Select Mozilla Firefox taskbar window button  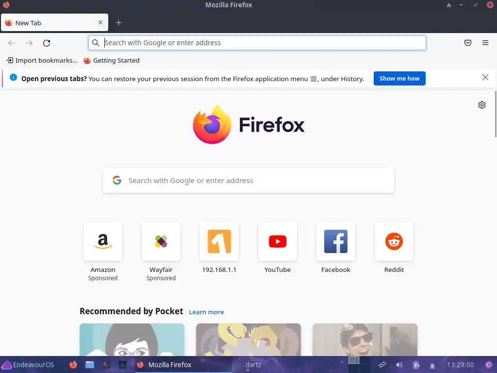click(183, 365)
